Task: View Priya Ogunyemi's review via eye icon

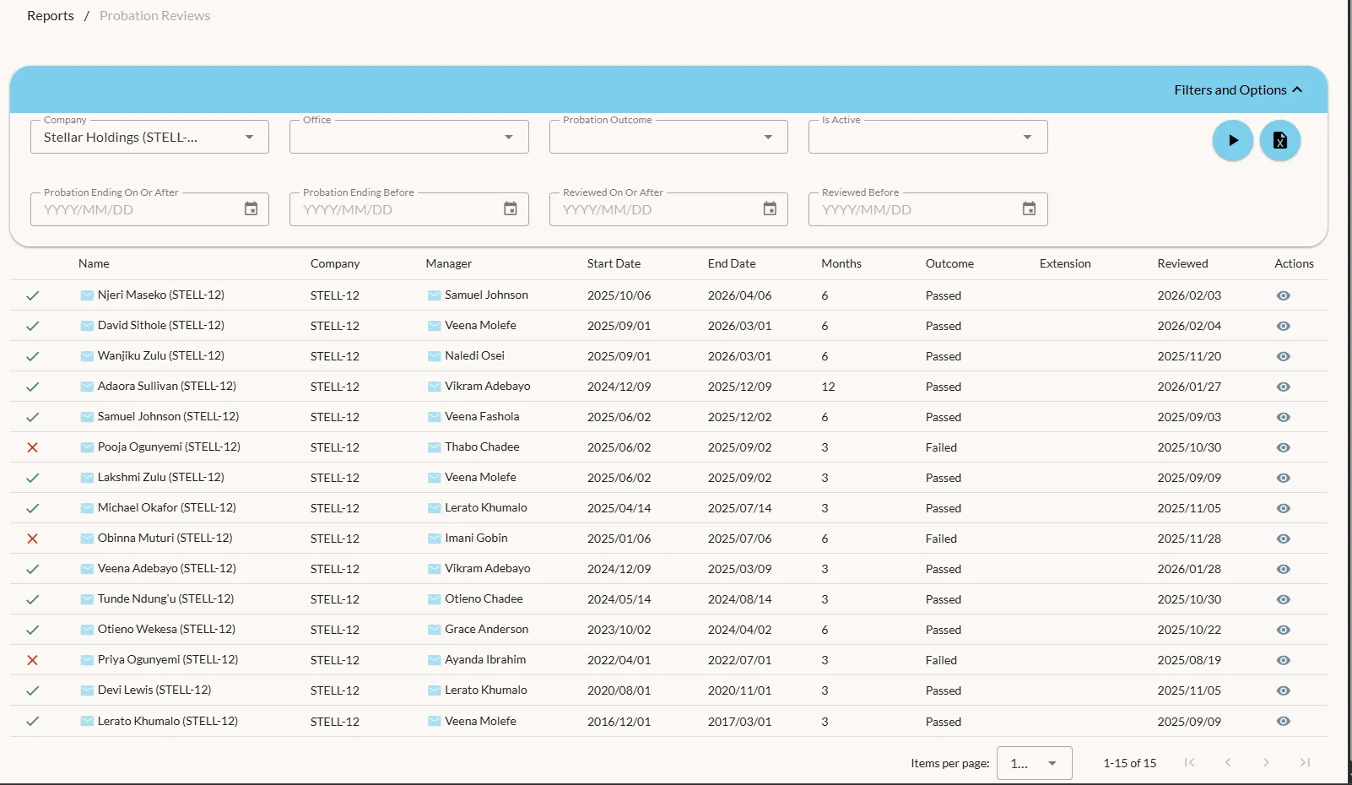Action: [1283, 660]
